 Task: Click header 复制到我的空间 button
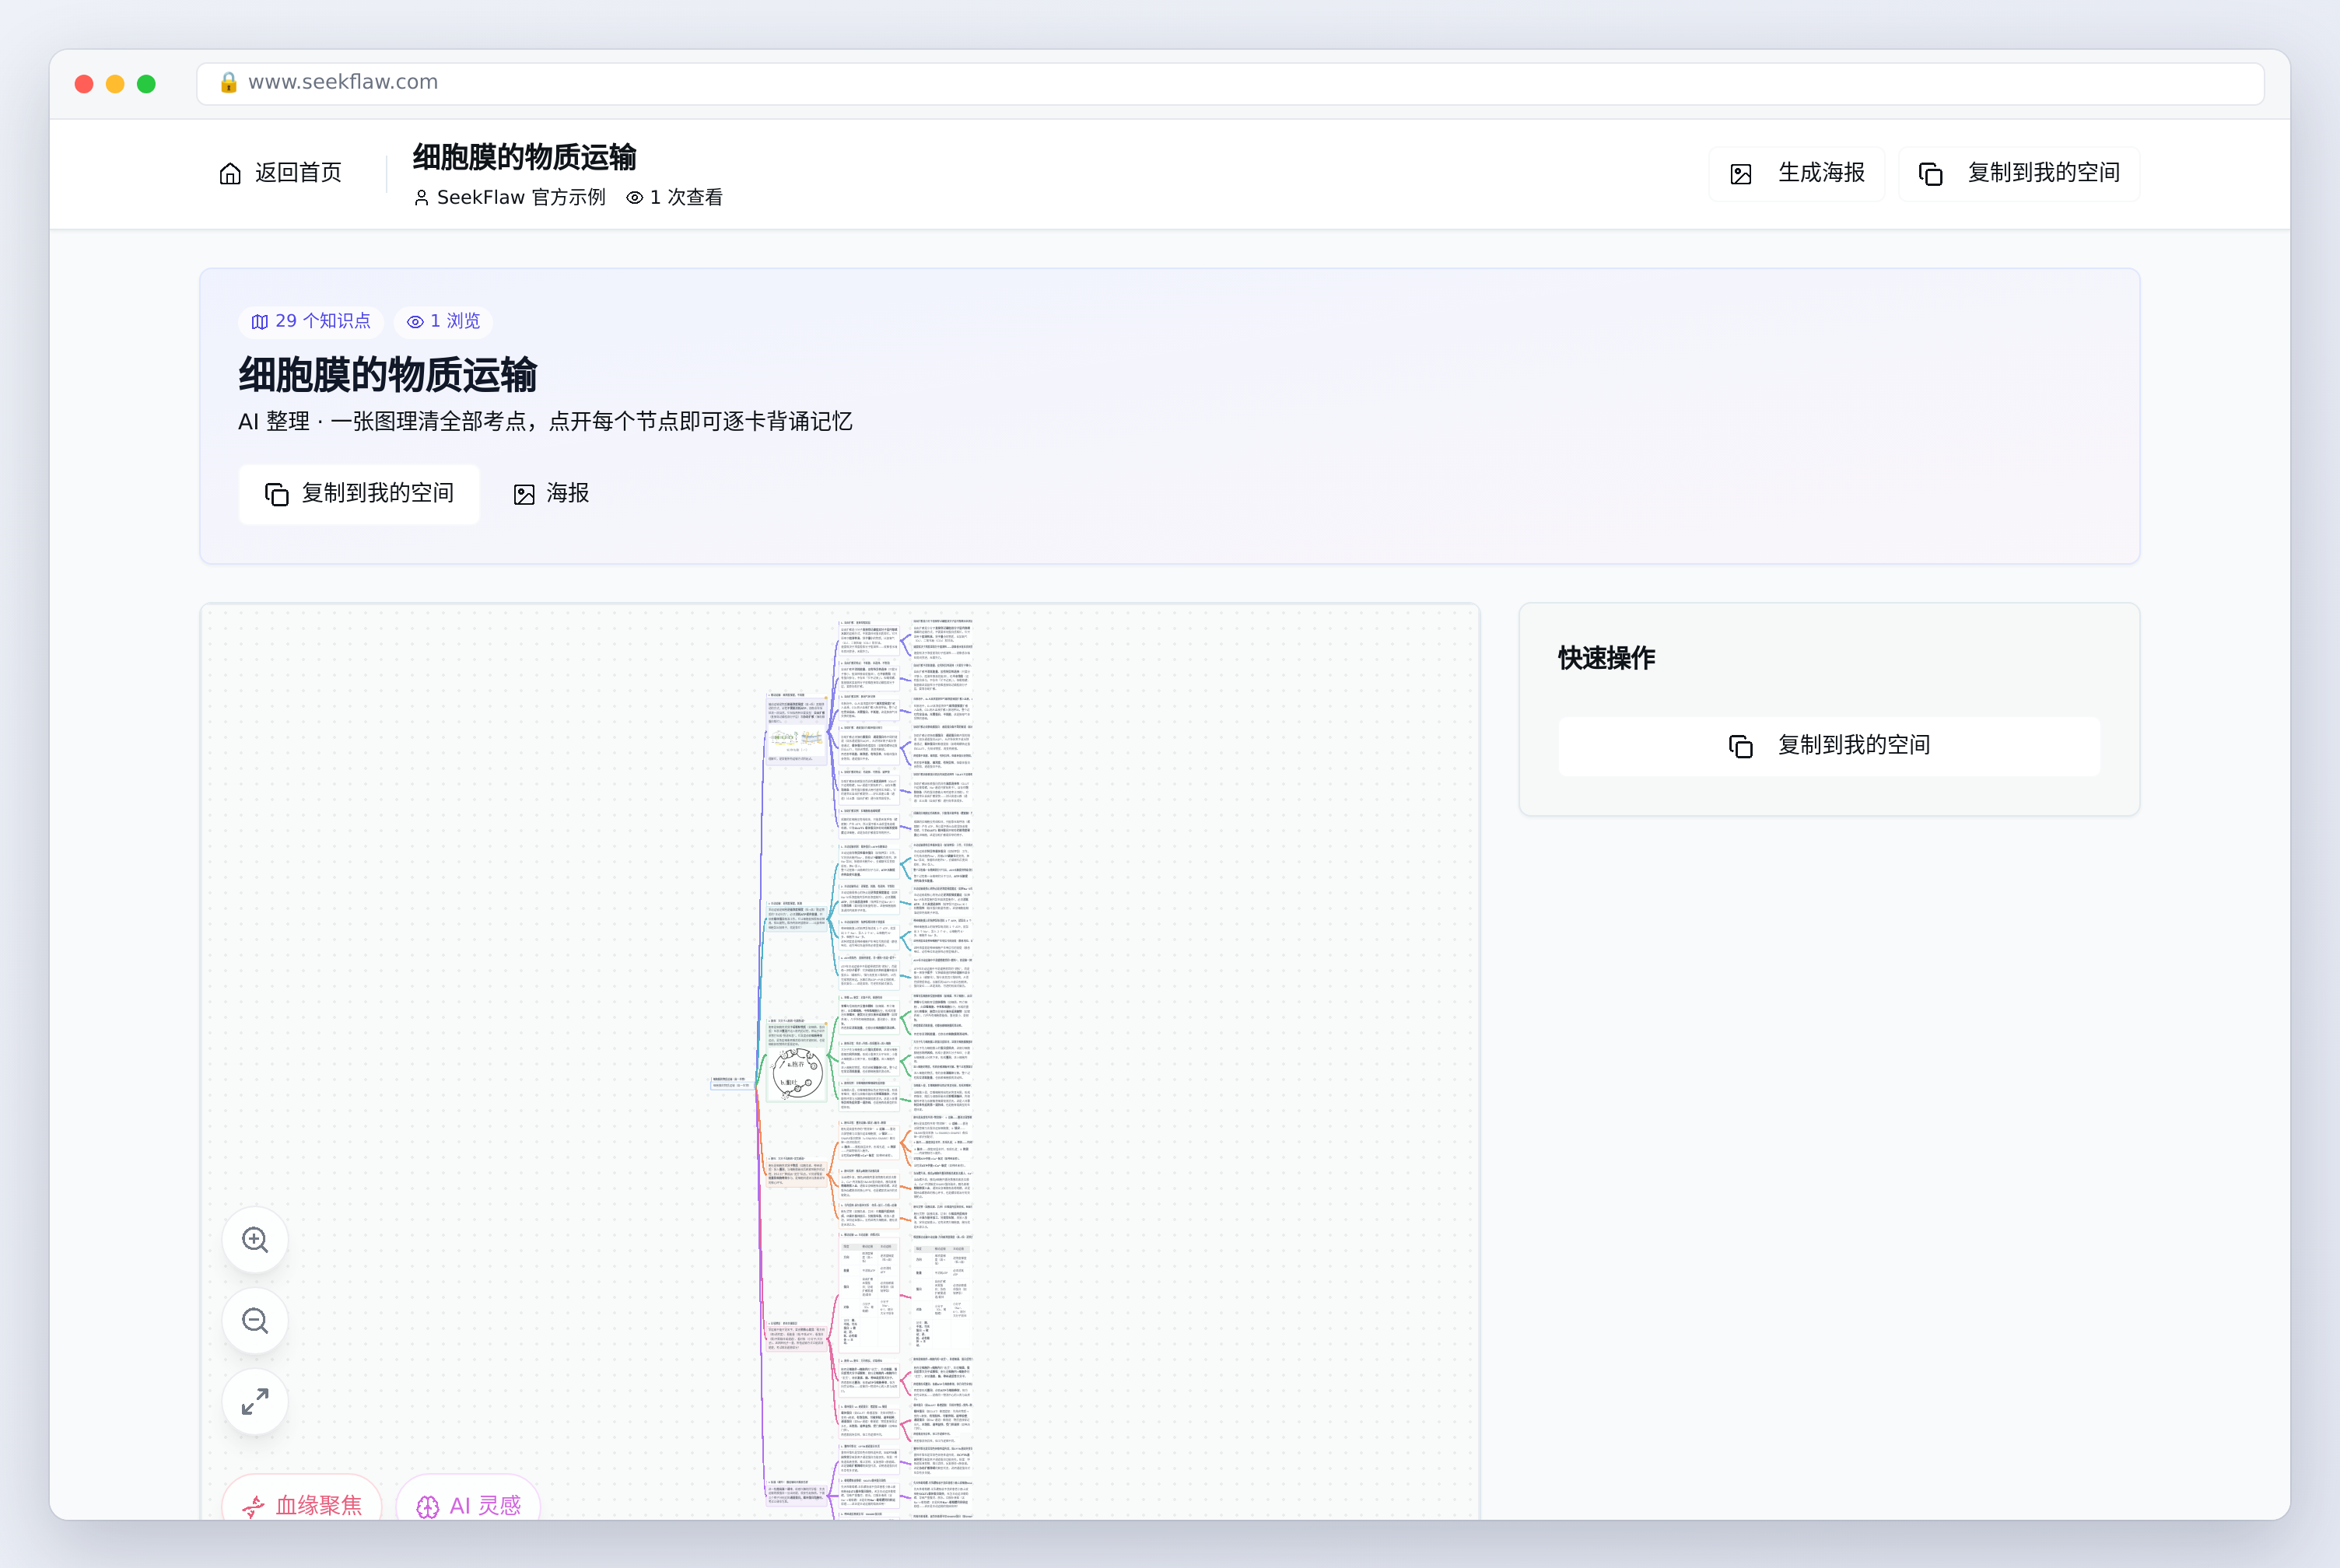(x=2019, y=173)
